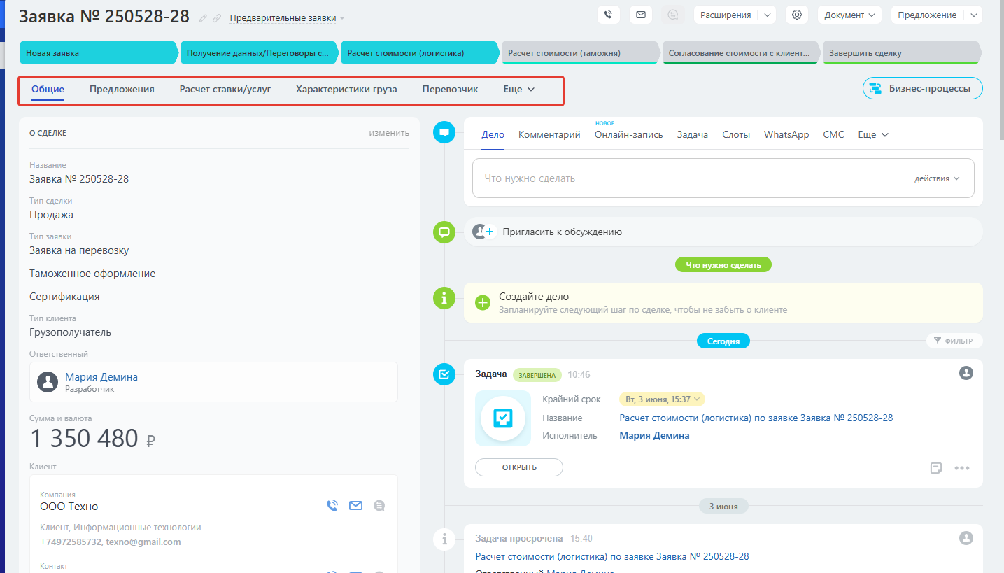Viewport: 1004px width, 573px height.
Task: Change deadline via Вт, 3 июня, 15:37 dropdown
Action: click(662, 399)
